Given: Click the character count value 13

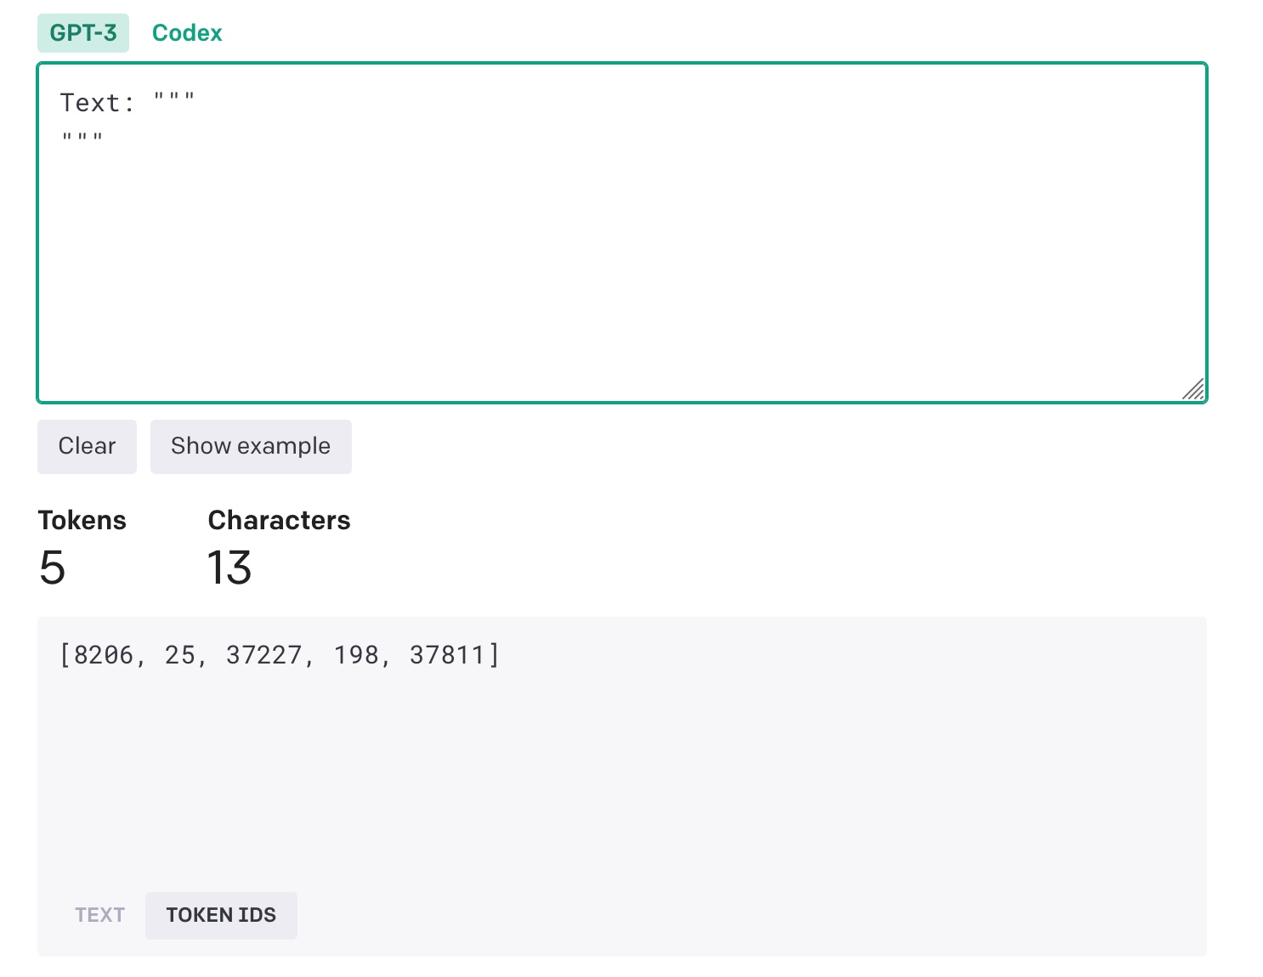Looking at the screenshot, I should click(x=229, y=568).
